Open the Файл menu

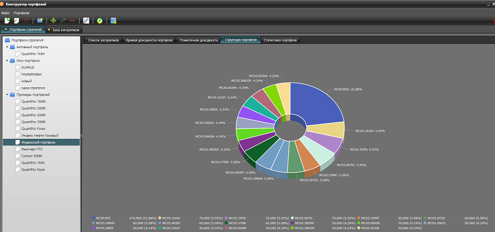tap(5, 12)
